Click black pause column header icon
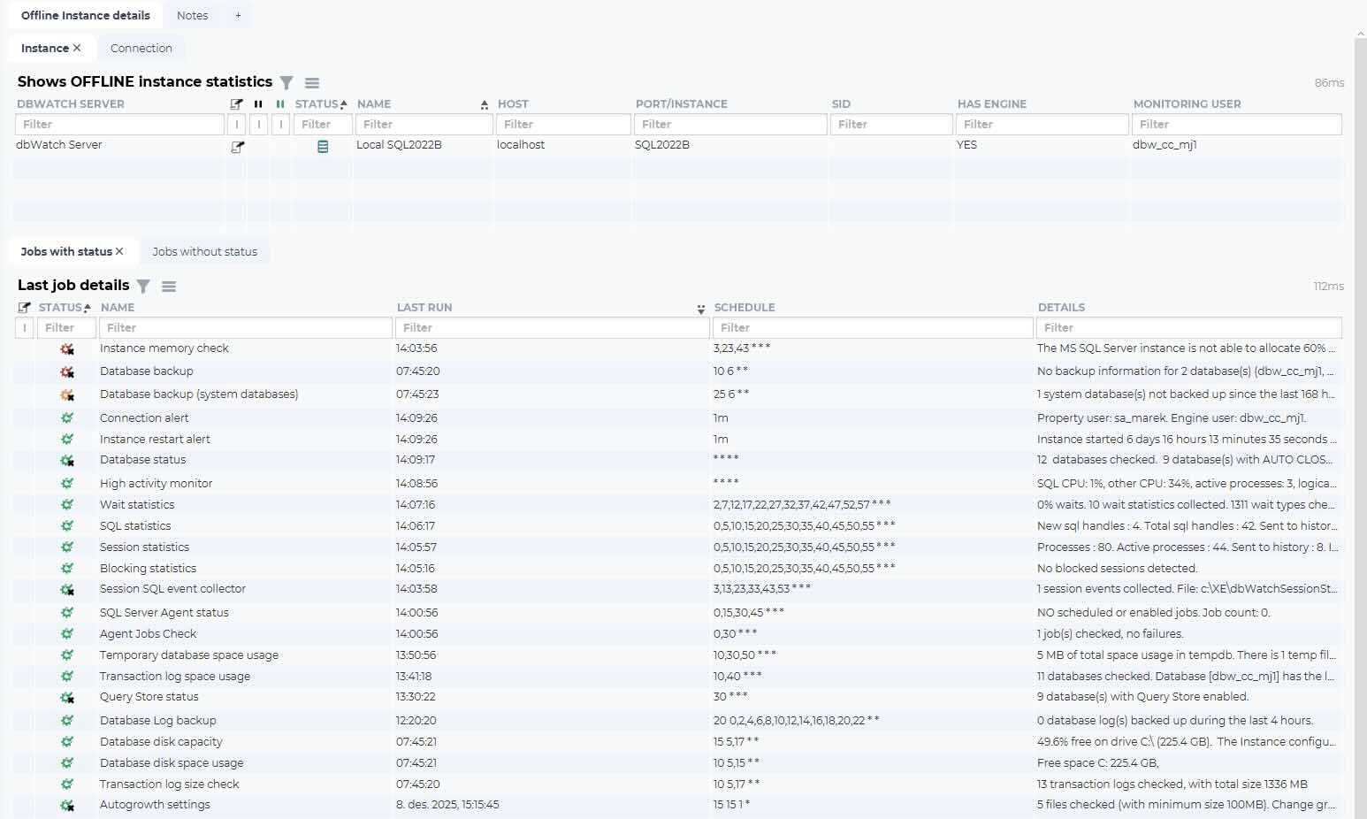Viewport: 1367px width, 819px height. (x=258, y=103)
